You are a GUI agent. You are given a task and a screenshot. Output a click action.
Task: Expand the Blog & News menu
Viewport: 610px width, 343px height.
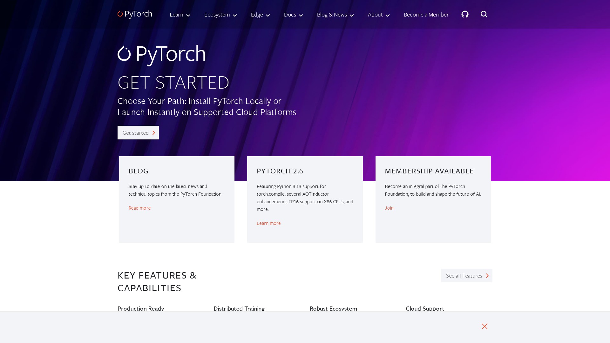335,15
